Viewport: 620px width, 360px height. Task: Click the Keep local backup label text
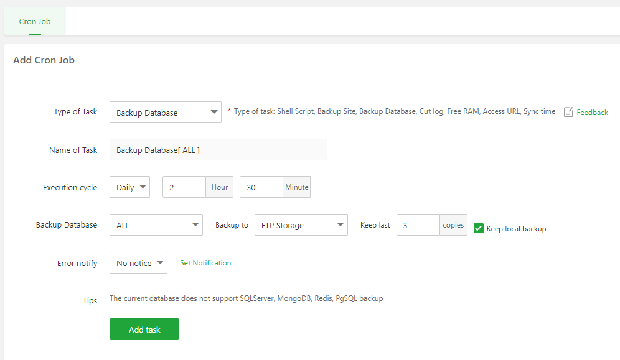(517, 229)
